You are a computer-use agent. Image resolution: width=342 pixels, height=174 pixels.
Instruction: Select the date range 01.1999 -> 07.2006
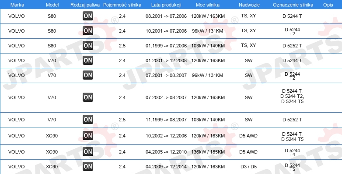166,46
